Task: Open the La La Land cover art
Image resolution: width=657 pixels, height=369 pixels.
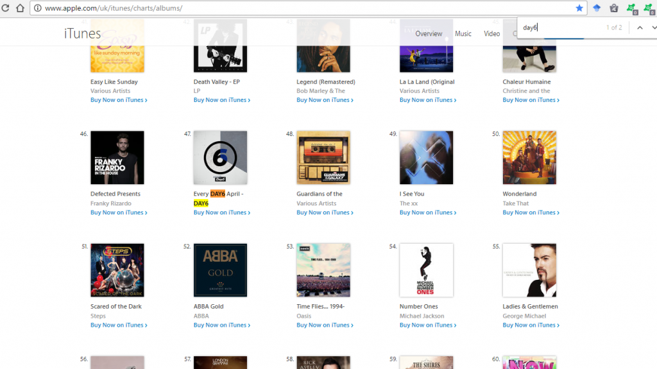Action: [x=427, y=46]
